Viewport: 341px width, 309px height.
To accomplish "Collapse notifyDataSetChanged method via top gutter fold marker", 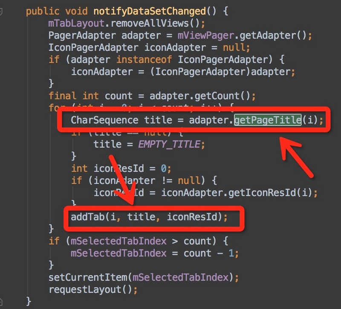I will click(1, 12).
